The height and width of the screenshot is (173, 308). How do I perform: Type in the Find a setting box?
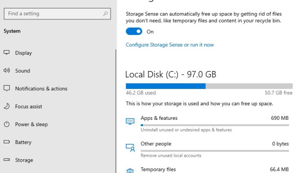pyautogui.click(x=53, y=13)
